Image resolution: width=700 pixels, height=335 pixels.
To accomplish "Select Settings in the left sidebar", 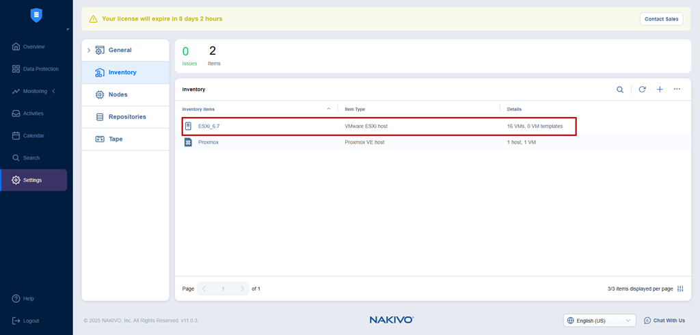I will 34,180.
